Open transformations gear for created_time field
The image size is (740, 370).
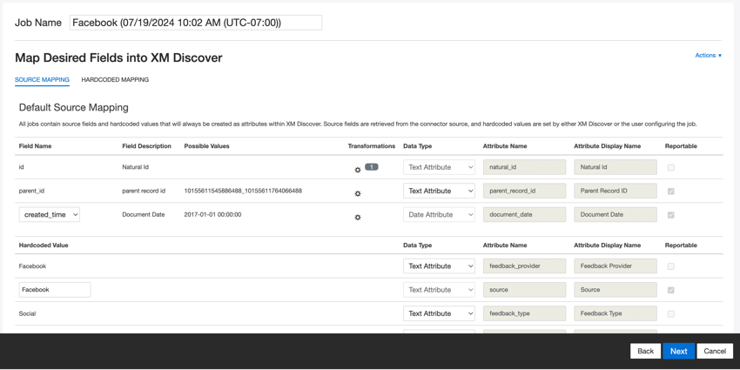[x=358, y=217]
